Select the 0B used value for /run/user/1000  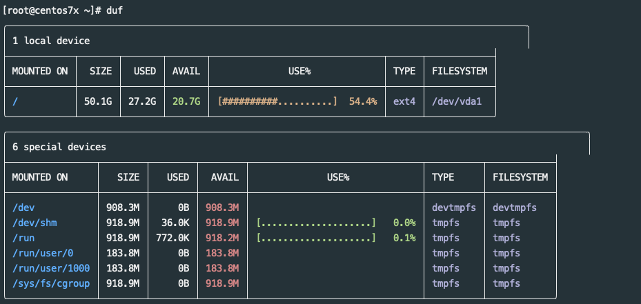coord(184,268)
